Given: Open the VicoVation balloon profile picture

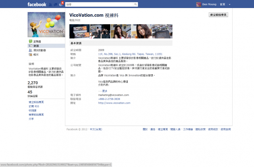Looking at the screenshot, I should click(x=46, y=25).
